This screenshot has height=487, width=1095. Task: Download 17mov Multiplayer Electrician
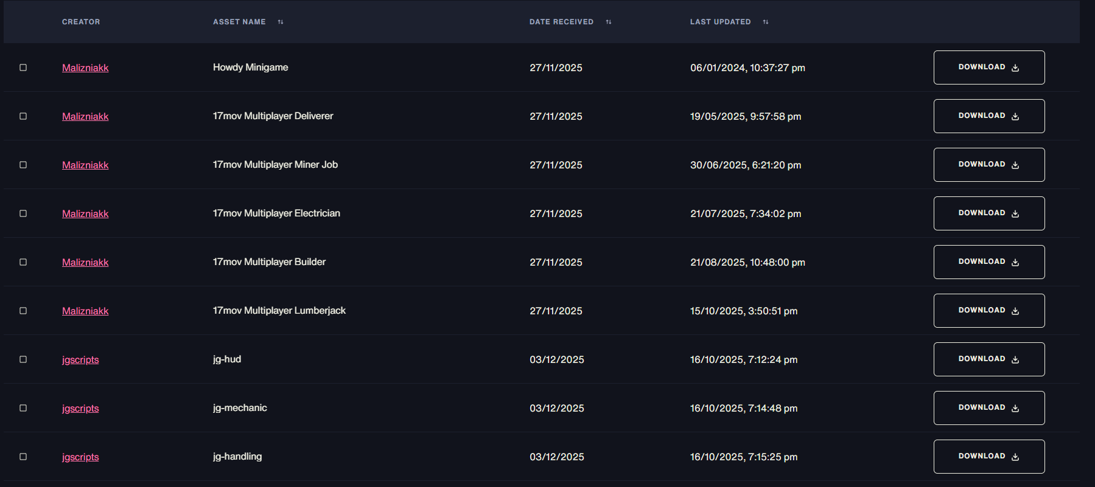pyautogui.click(x=989, y=213)
